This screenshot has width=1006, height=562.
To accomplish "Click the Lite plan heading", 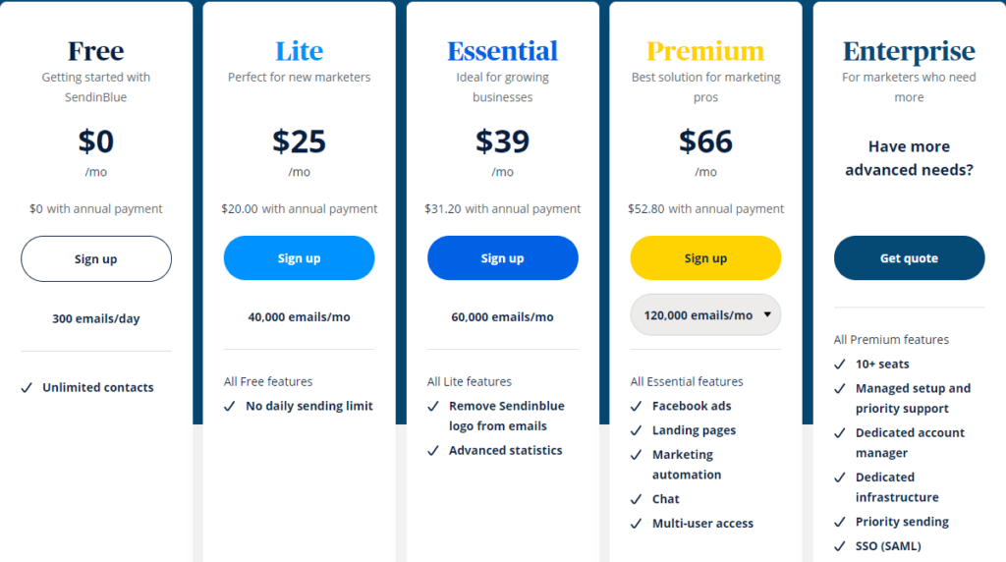I will click(299, 51).
